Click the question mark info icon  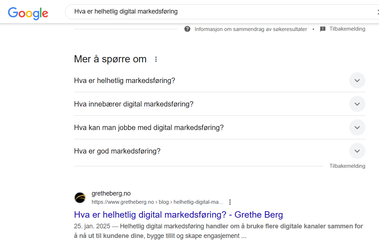point(187,29)
